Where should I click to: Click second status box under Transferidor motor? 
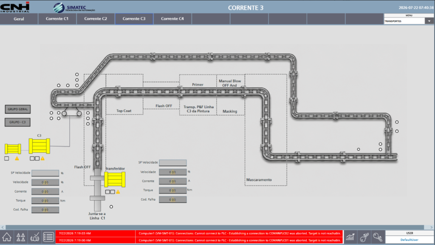[x=112, y=192]
